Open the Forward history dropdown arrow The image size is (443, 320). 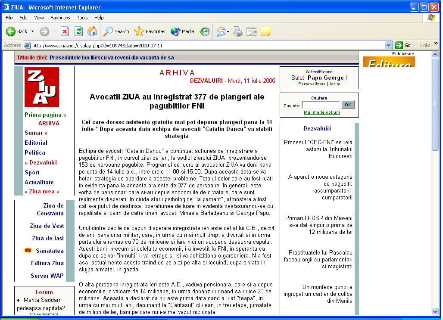[54, 31]
